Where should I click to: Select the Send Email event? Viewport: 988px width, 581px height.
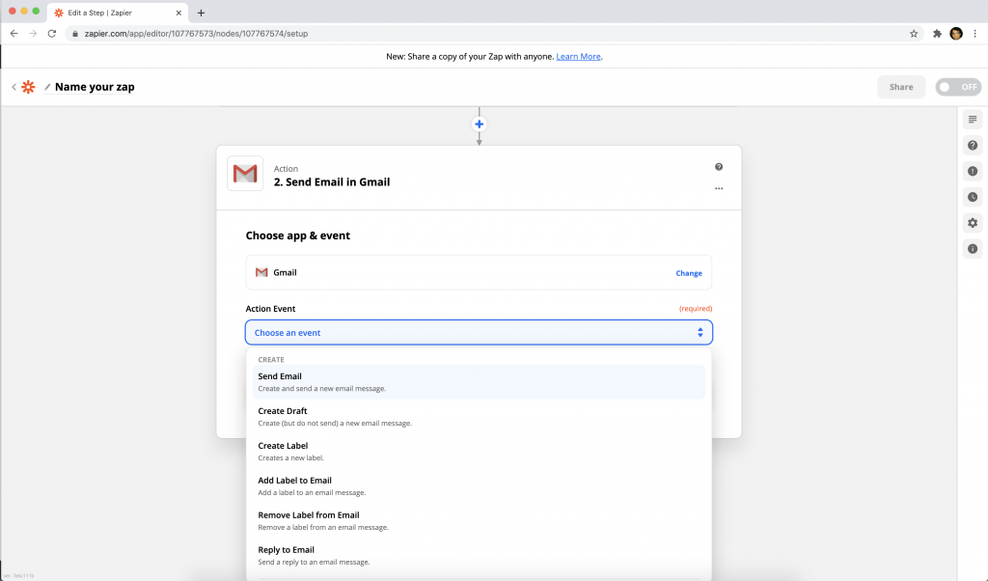pos(479,382)
